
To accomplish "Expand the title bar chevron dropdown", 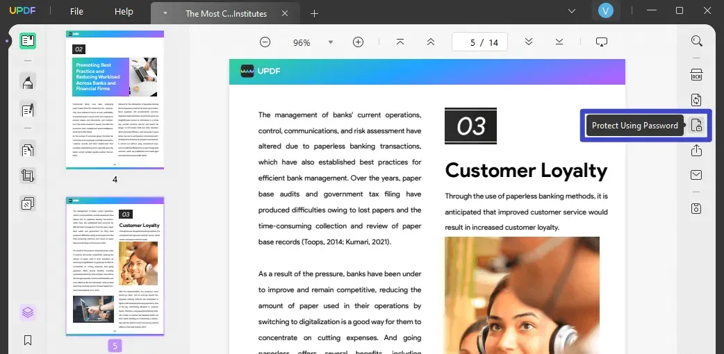I will pos(572,10).
